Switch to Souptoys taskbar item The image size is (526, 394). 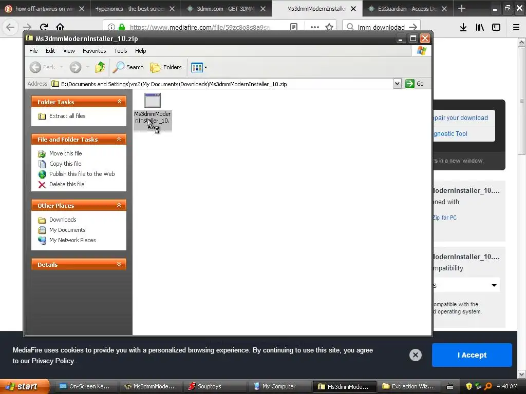pos(215,386)
